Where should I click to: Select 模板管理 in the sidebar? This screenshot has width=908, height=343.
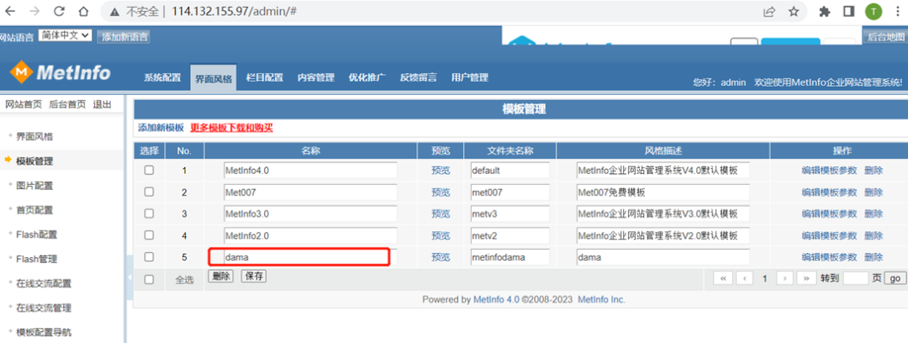click(x=34, y=161)
